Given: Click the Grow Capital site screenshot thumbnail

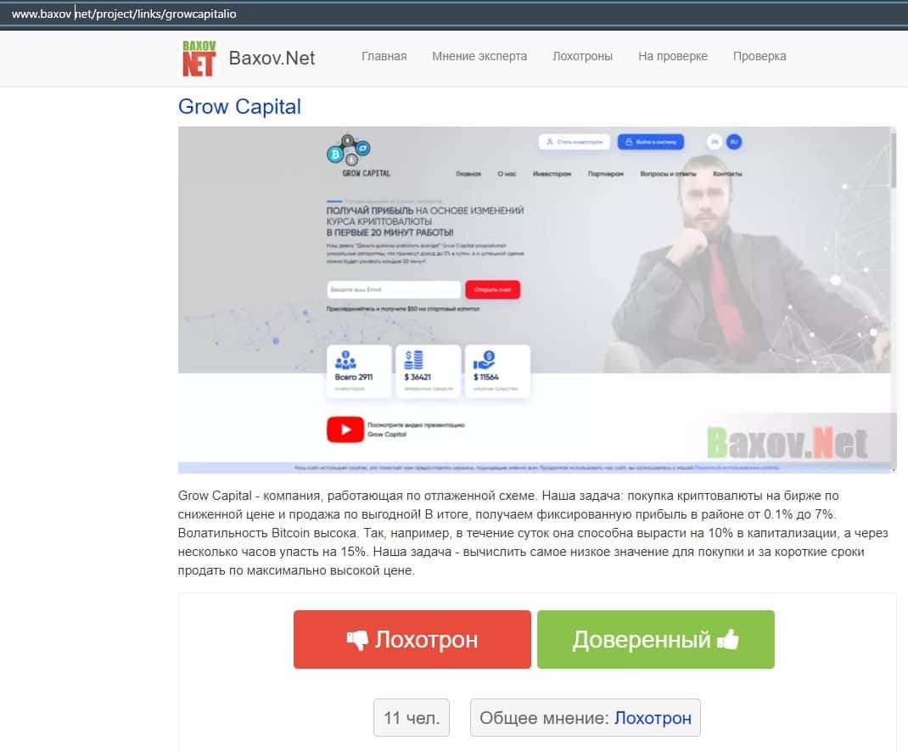Looking at the screenshot, I should pos(537,300).
